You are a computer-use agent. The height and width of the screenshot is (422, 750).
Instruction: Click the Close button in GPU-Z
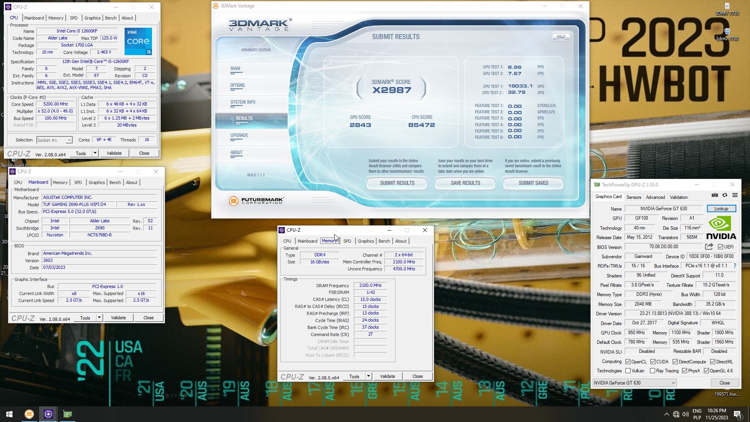click(724, 383)
